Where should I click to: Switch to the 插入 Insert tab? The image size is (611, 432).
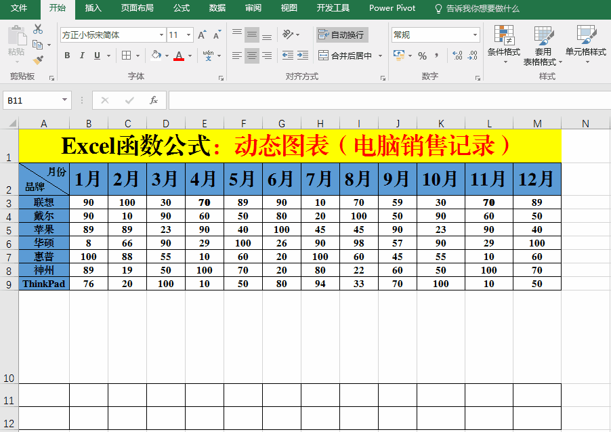(x=93, y=8)
